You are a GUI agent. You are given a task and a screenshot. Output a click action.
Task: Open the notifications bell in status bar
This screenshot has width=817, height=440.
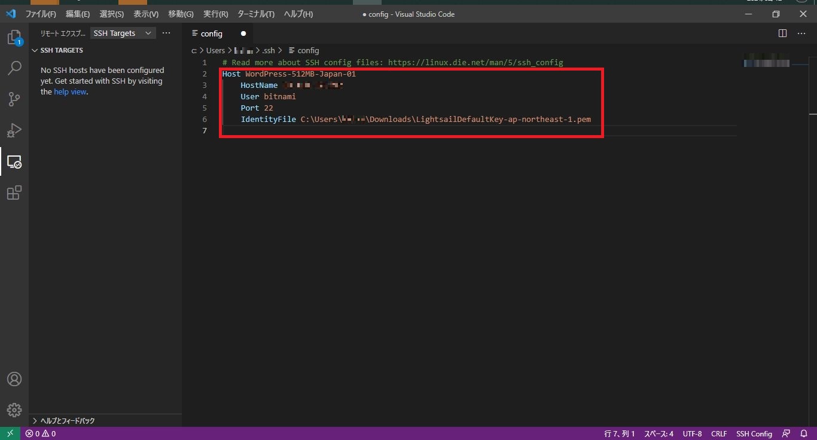(x=804, y=433)
